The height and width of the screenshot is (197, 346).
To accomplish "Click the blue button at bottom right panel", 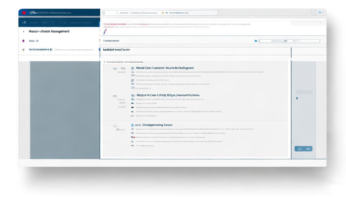I will click(x=303, y=149).
